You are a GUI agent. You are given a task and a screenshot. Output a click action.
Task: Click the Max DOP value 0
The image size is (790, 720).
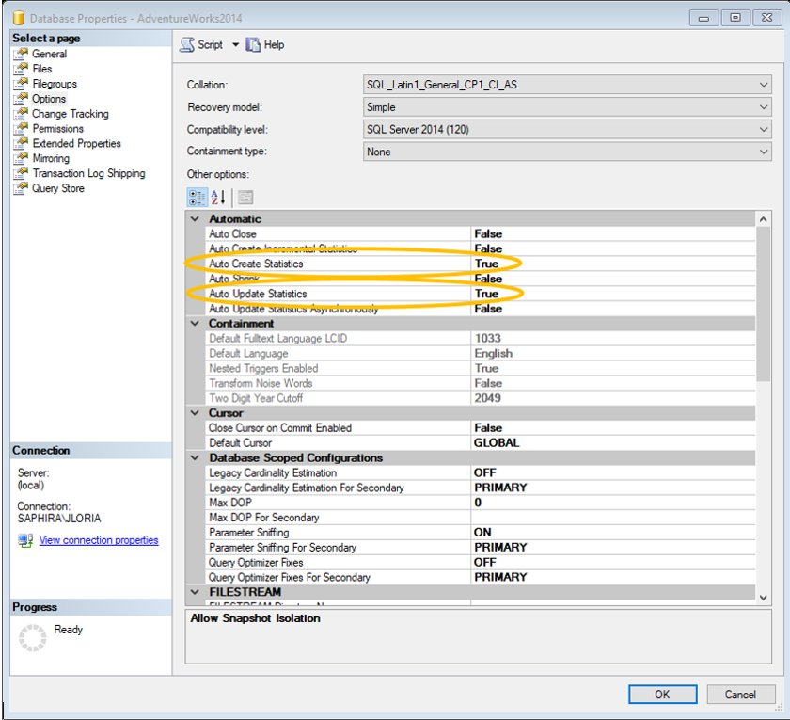tap(478, 503)
